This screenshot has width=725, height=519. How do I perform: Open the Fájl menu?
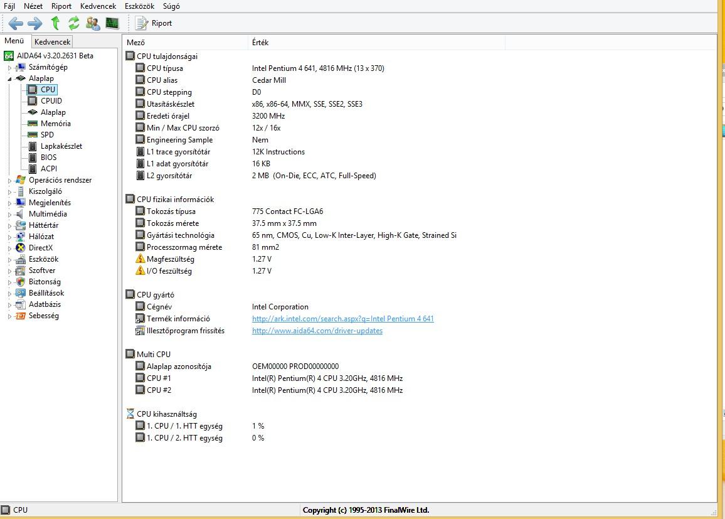point(9,6)
